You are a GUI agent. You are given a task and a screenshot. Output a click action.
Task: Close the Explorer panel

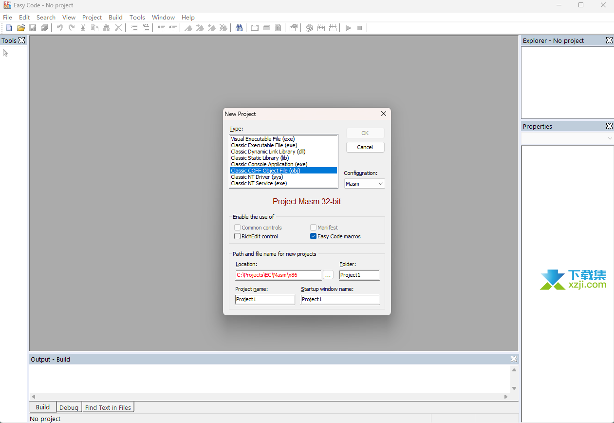pos(609,40)
